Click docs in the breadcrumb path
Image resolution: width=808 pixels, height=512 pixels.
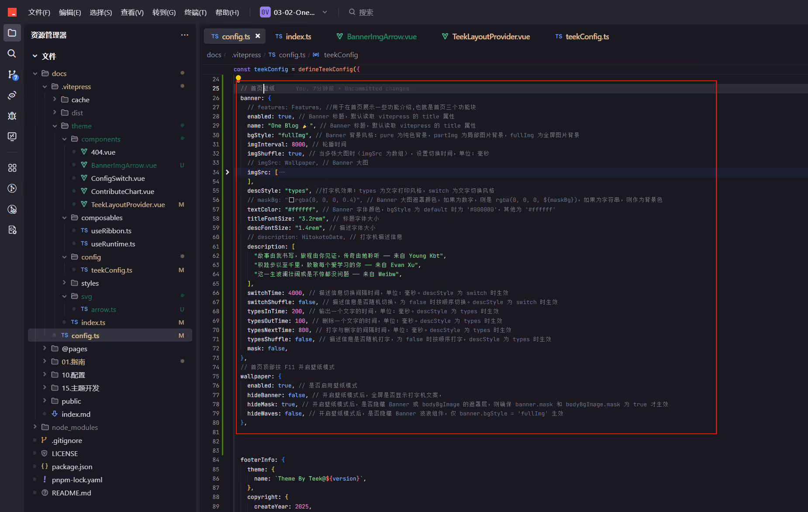pyautogui.click(x=214, y=55)
